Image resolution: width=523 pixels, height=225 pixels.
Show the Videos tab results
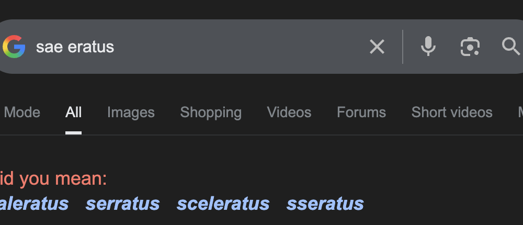(289, 113)
